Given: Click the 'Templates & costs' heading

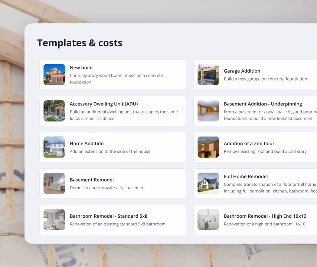Looking at the screenshot, I should [80, 43].
